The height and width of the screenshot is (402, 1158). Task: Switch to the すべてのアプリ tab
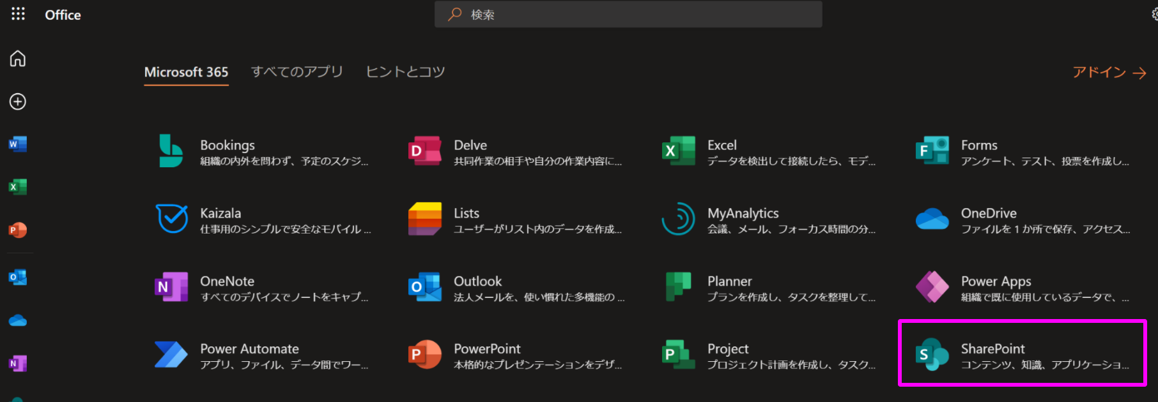point(297,72)
